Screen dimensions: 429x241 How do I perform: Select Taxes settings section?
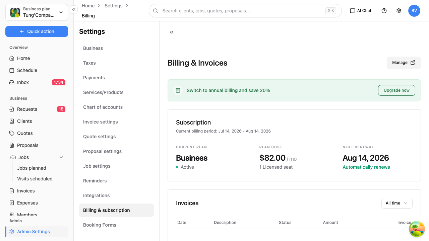coord(116,63)
